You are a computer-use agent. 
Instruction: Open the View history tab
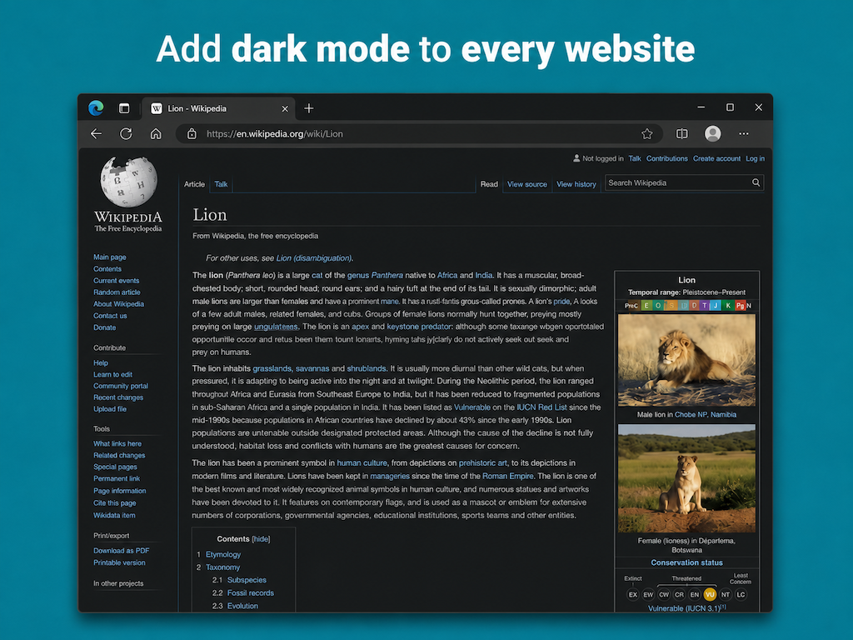coord(576,184)
